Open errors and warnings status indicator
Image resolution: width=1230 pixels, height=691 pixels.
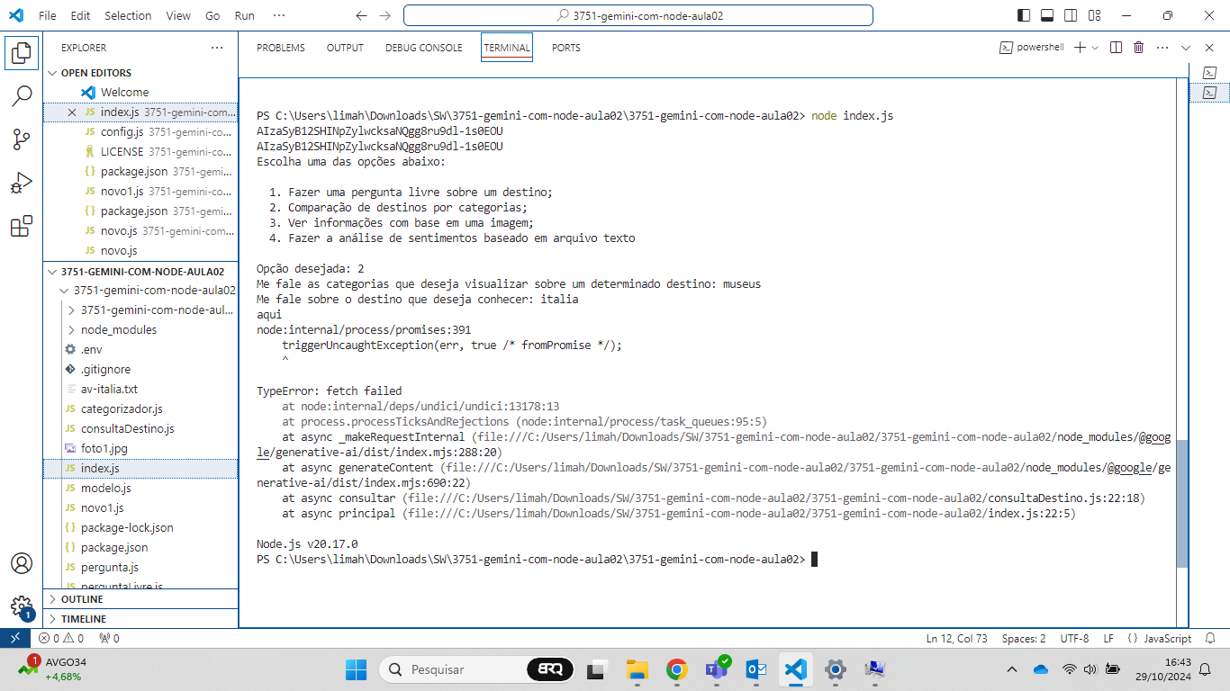tap(61, 638)
